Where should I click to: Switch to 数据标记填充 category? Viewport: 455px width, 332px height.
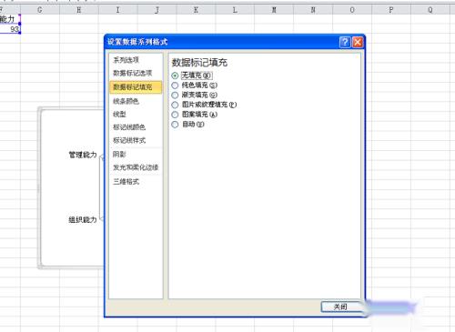[x=136, y=87]
